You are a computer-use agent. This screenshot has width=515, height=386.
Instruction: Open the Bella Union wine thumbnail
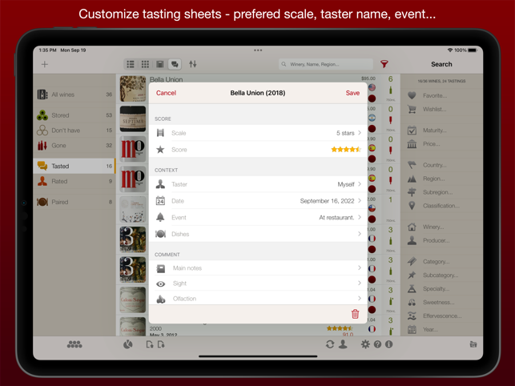point(133,88)
